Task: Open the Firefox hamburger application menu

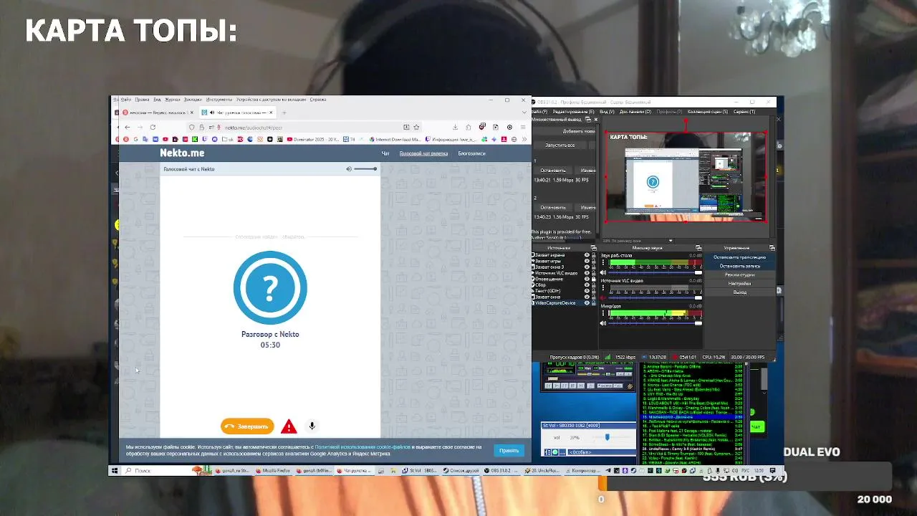Action: 522,127
